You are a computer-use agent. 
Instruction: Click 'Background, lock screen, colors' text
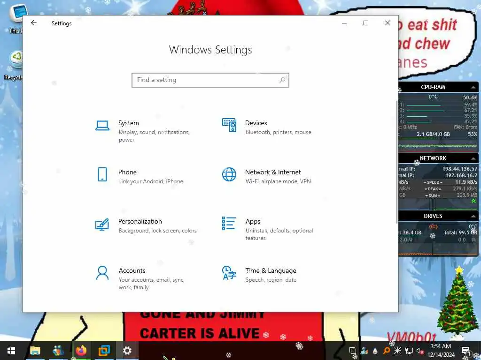[158, 231]
